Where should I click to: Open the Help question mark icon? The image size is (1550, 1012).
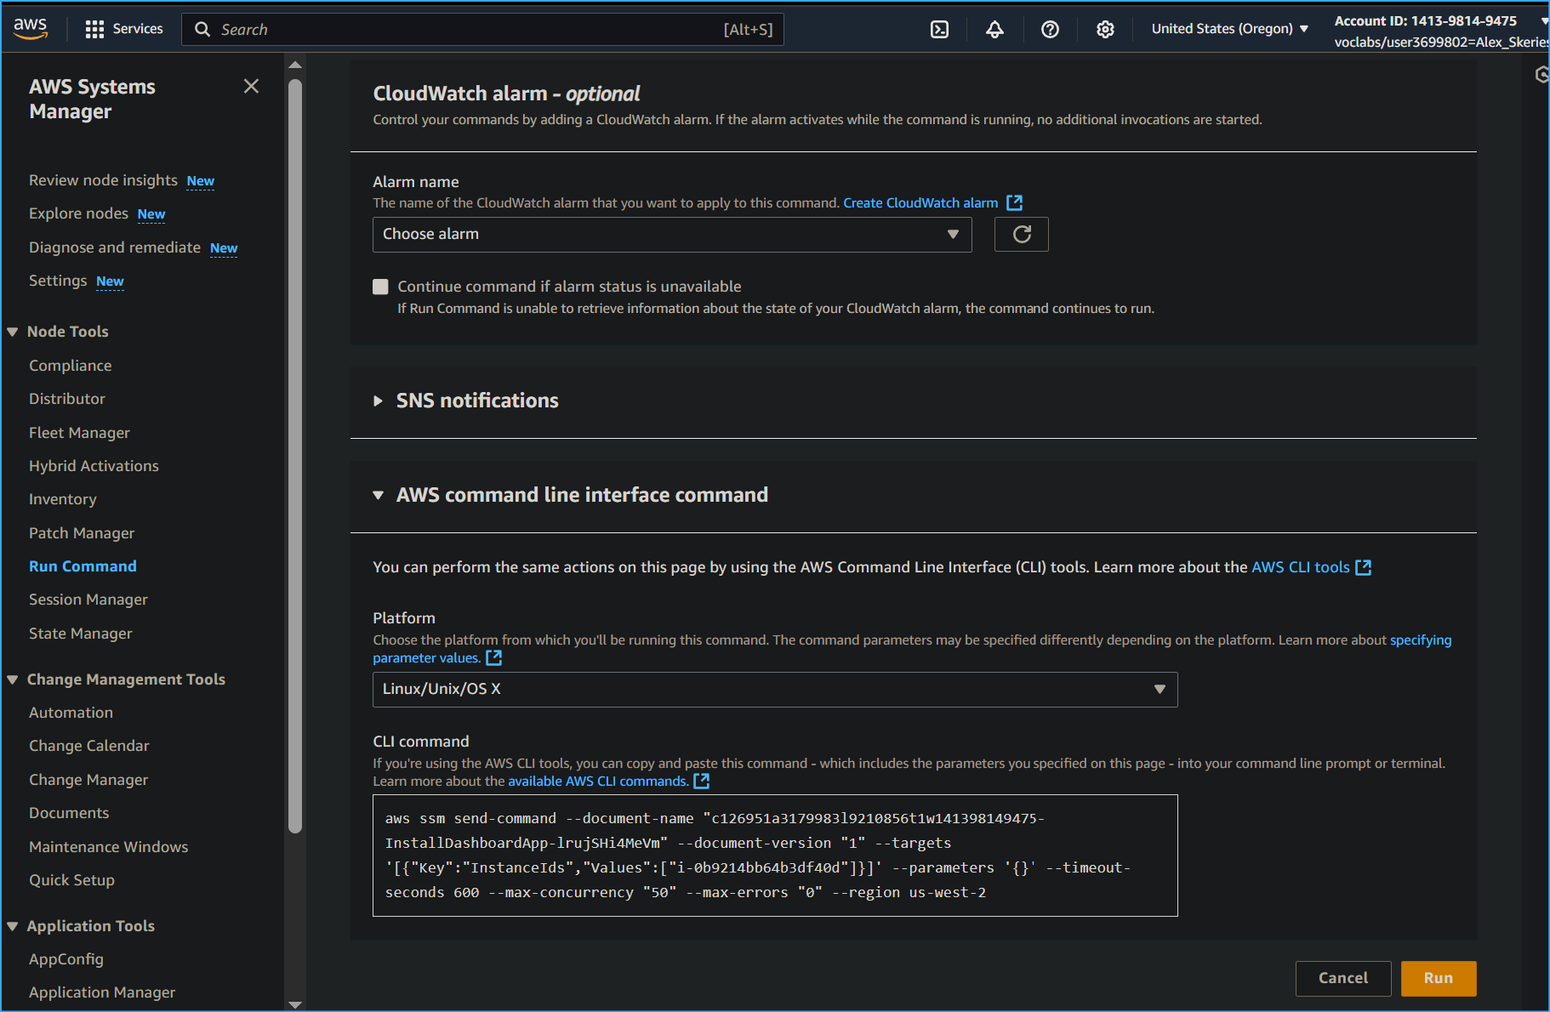(x=1050, y=29)
